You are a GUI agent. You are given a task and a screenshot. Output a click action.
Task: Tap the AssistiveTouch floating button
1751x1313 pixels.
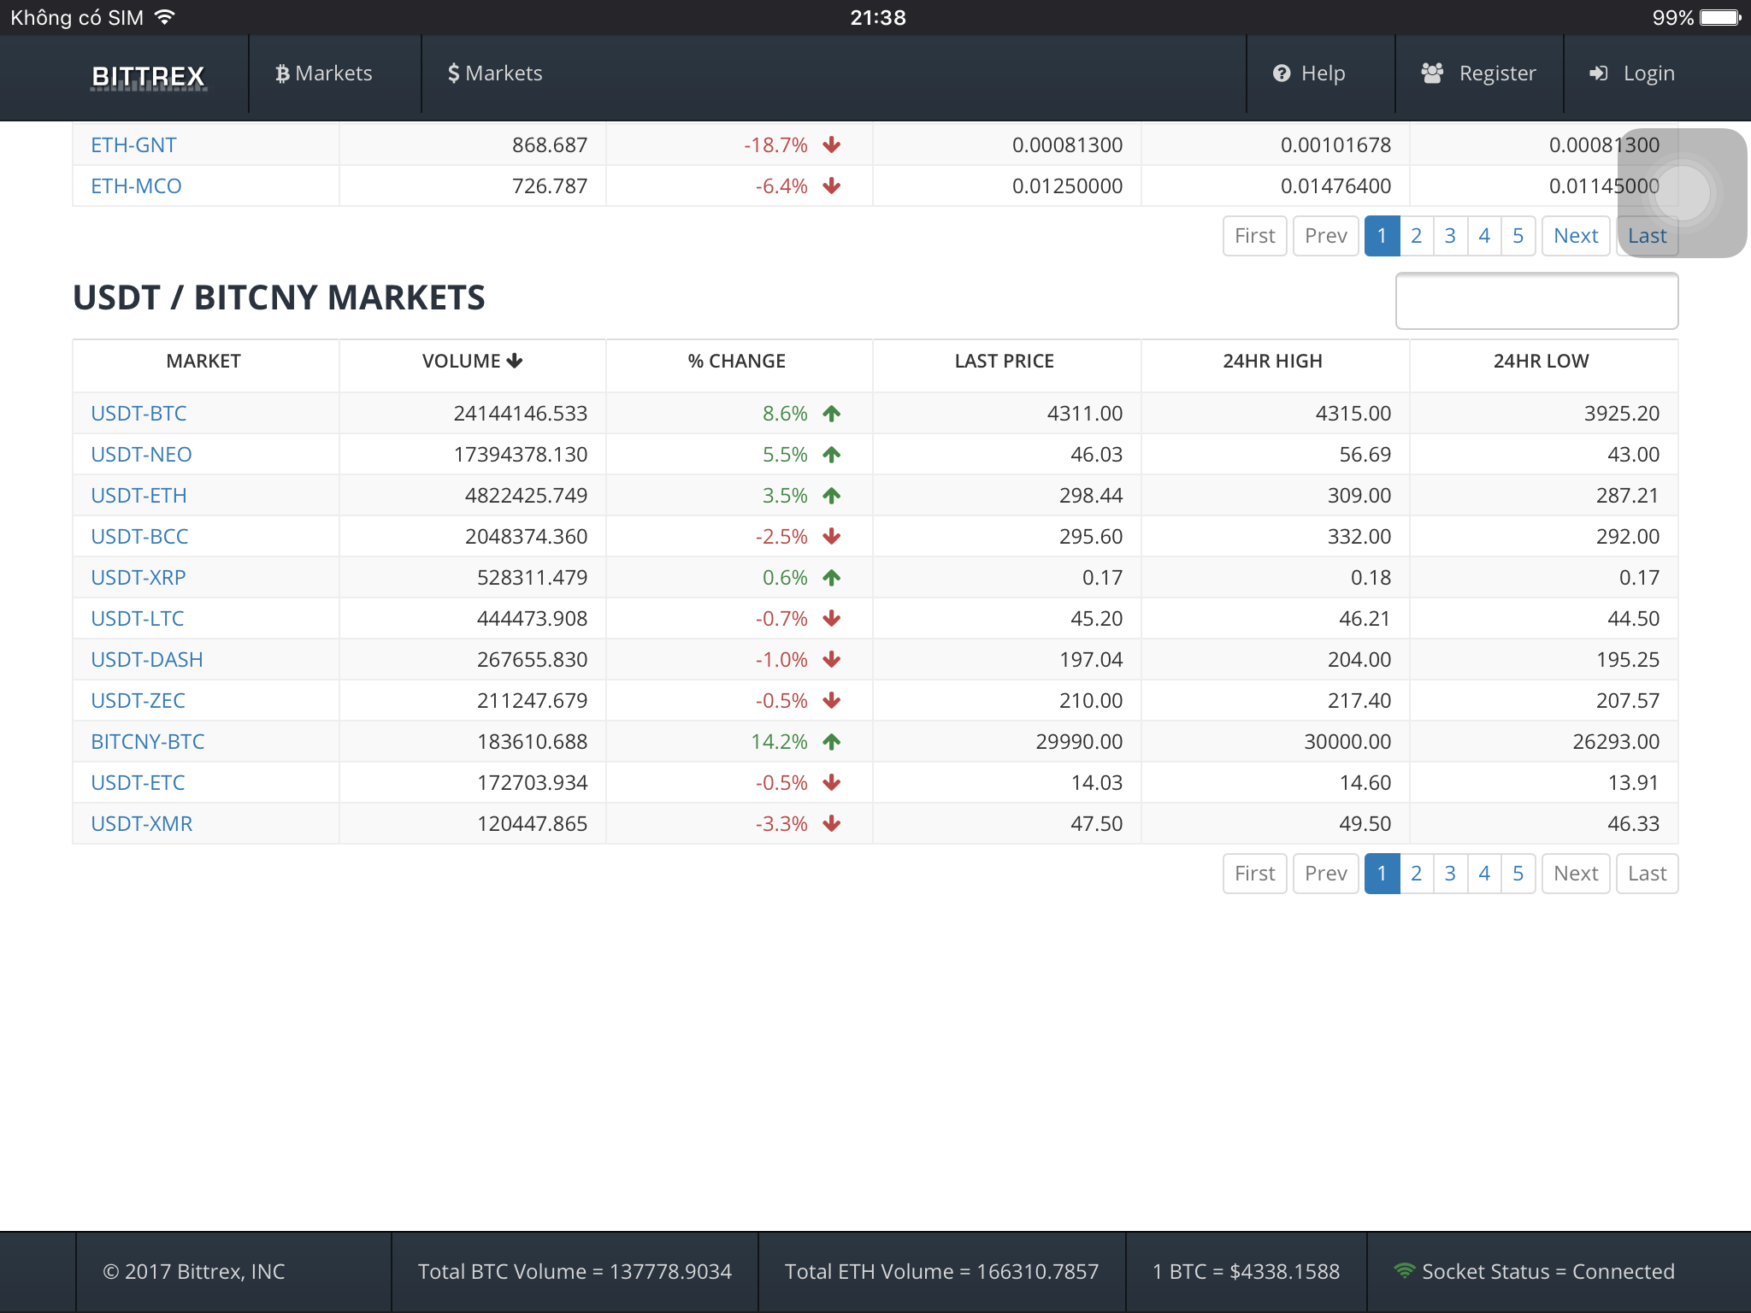tap(1682, 192)
